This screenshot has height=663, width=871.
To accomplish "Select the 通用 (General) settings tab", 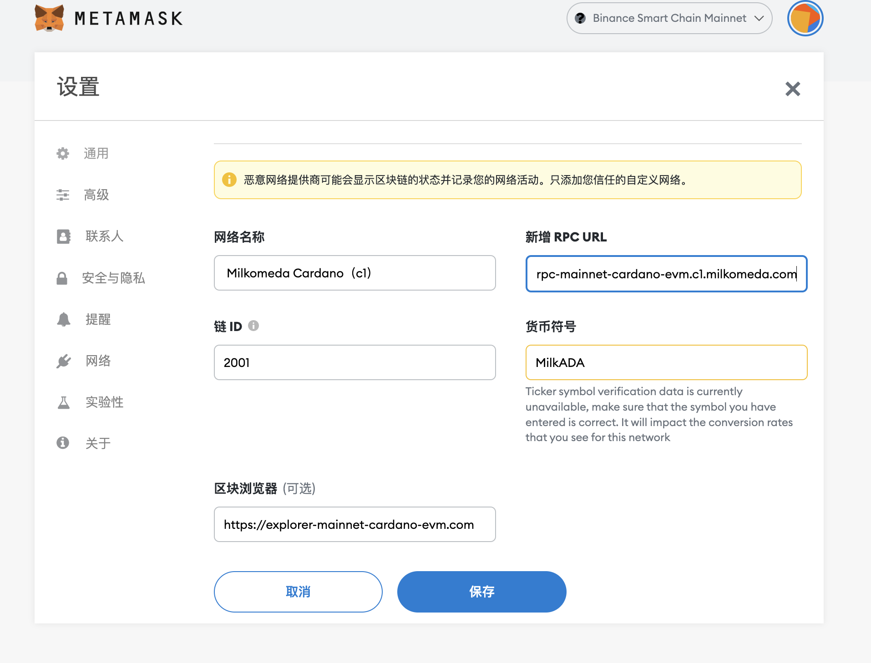I will (96, 154).
